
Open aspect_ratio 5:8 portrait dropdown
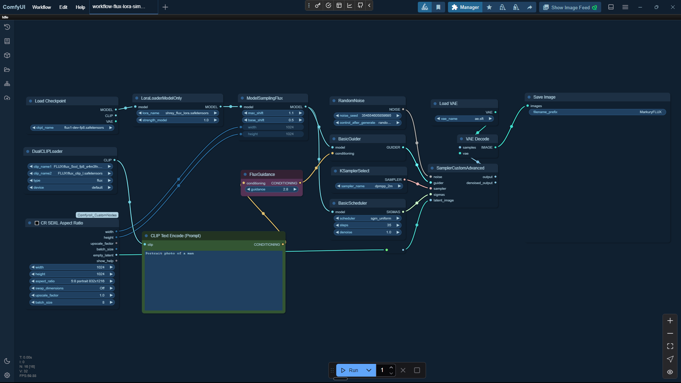click(x=72, y=281)
